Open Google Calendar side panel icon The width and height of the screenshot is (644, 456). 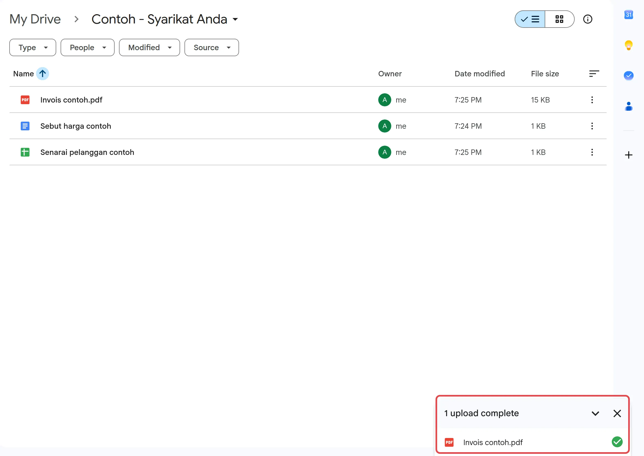(628, 15)
